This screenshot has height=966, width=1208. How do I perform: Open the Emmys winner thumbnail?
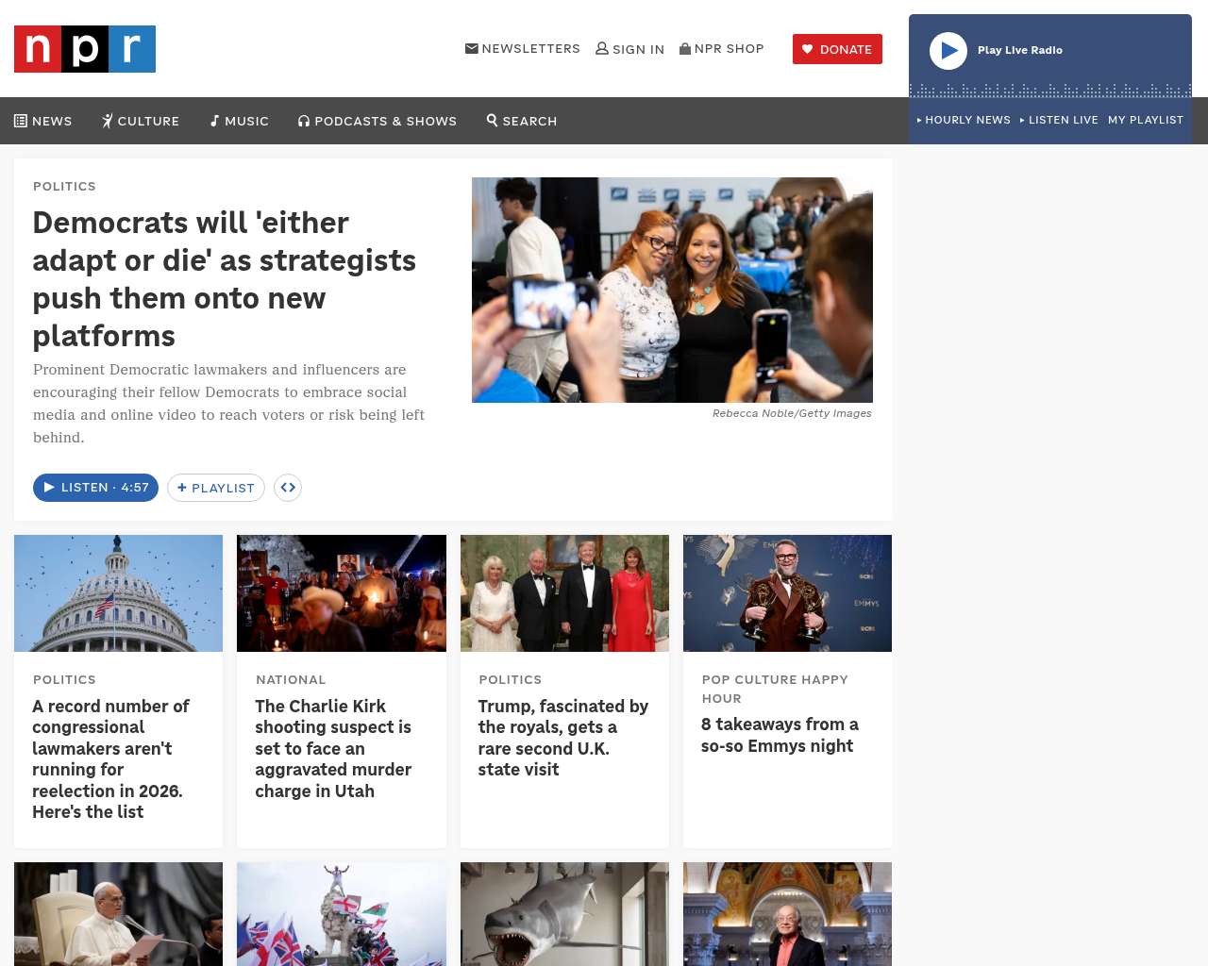coord(787,593)
